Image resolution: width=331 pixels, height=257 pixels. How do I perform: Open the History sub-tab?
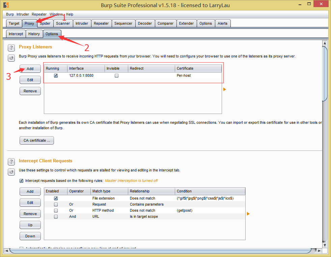point(34,34)
